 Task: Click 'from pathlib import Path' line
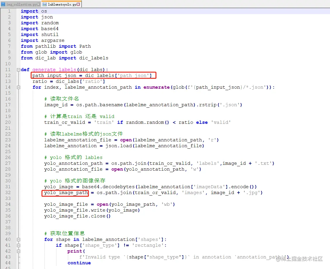click(x=56, y=46)
